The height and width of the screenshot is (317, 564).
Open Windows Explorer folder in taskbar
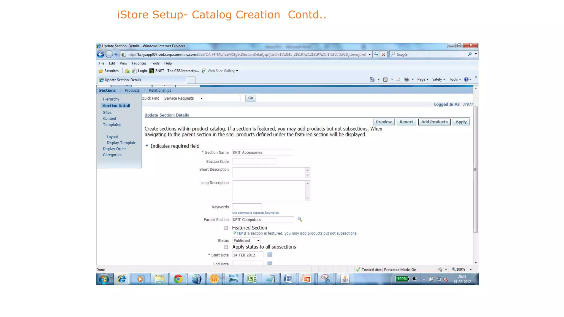coord(159,279)
